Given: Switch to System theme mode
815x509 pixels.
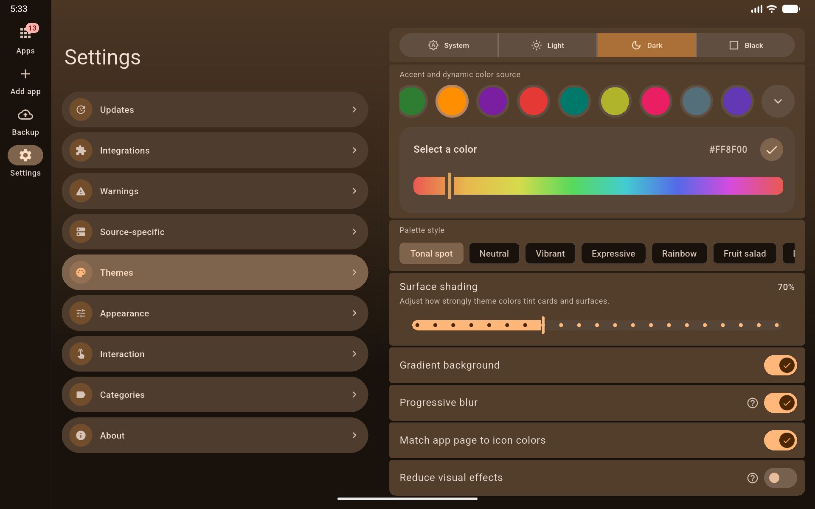Looking at the screenshot, I should [x=448, y=45].
